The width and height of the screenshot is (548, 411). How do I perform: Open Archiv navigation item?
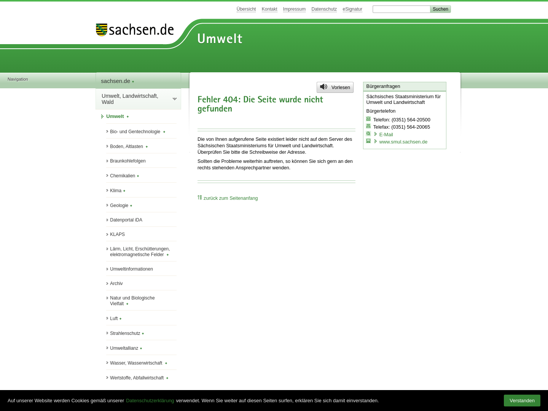click(x=116, y=284)
